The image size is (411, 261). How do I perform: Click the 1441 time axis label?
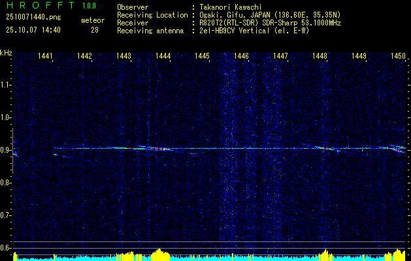[x=45, y=56]
